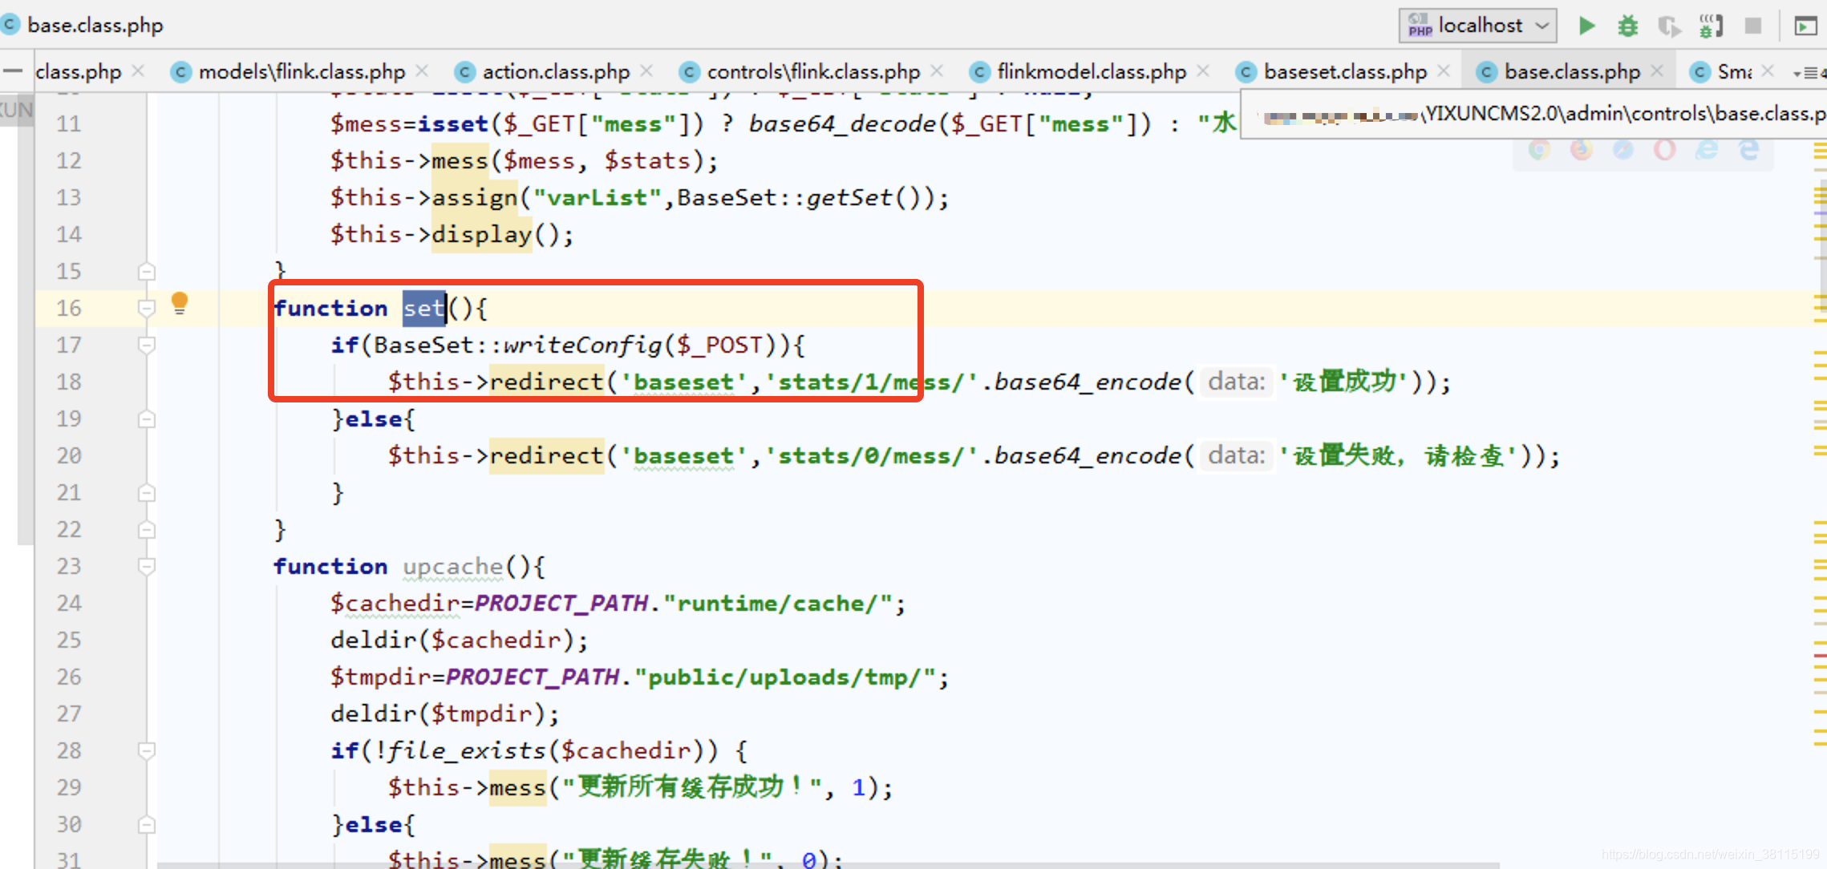Open preview in Chrome browser icon

(x=1539, y=149)
